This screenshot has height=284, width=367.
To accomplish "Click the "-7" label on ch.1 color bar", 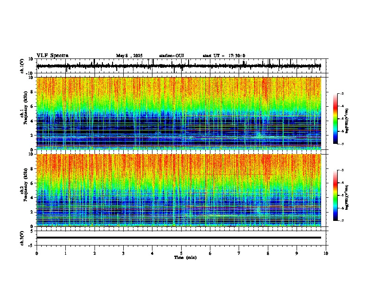I will pyautogui.click(x=342, y=144).
